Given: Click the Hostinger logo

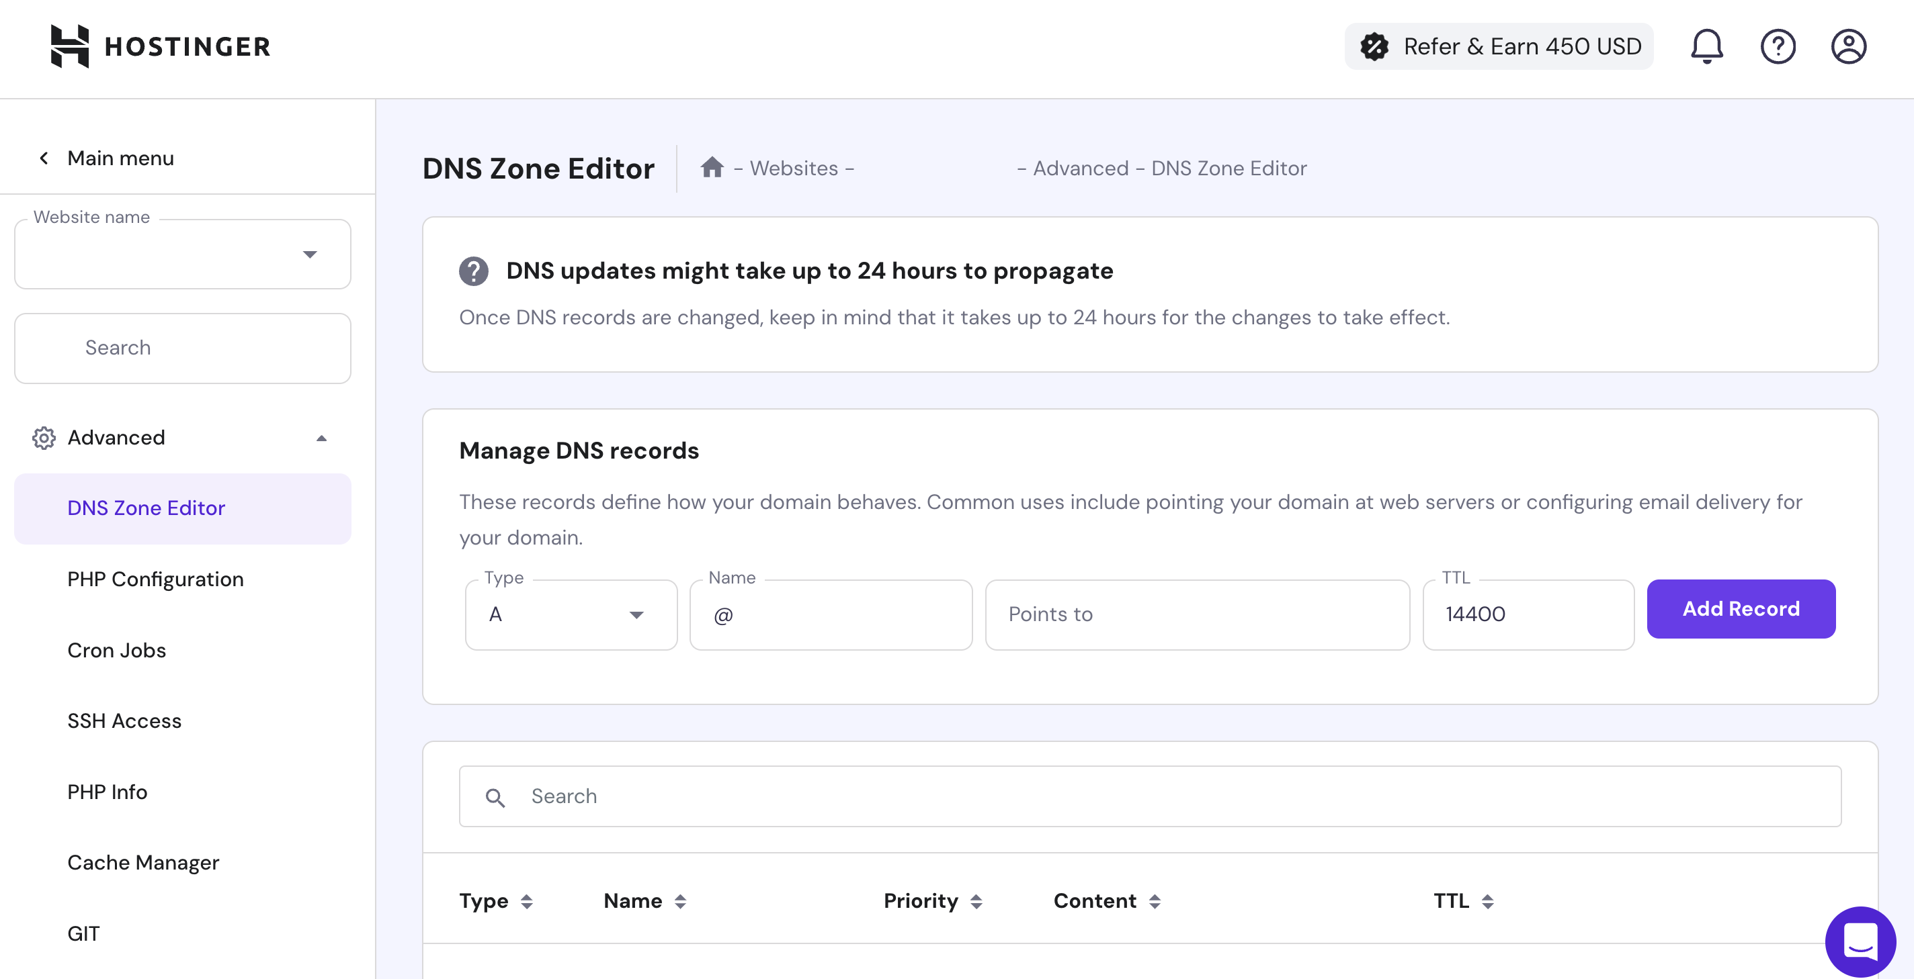Looking at the screenshot, I should point(160,46).
